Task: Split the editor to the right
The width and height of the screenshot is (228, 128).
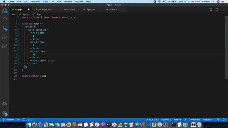Action: [x=217, y=10]
